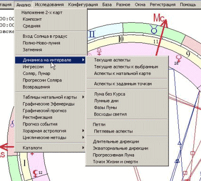Expand Таблицы натальной карты submenu
The height and width of the screenshot is (181, 201).
(50, 97)
